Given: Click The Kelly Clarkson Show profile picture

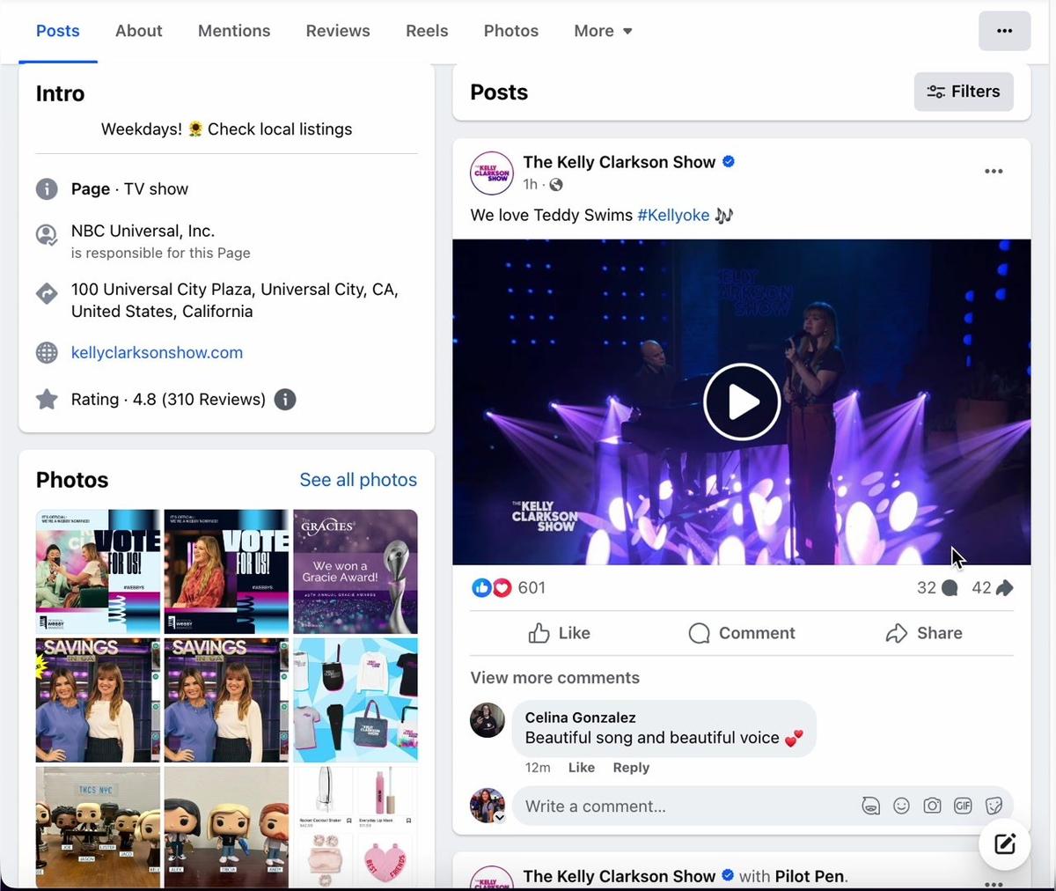Looking at the screenshot, I should (491, 173).
